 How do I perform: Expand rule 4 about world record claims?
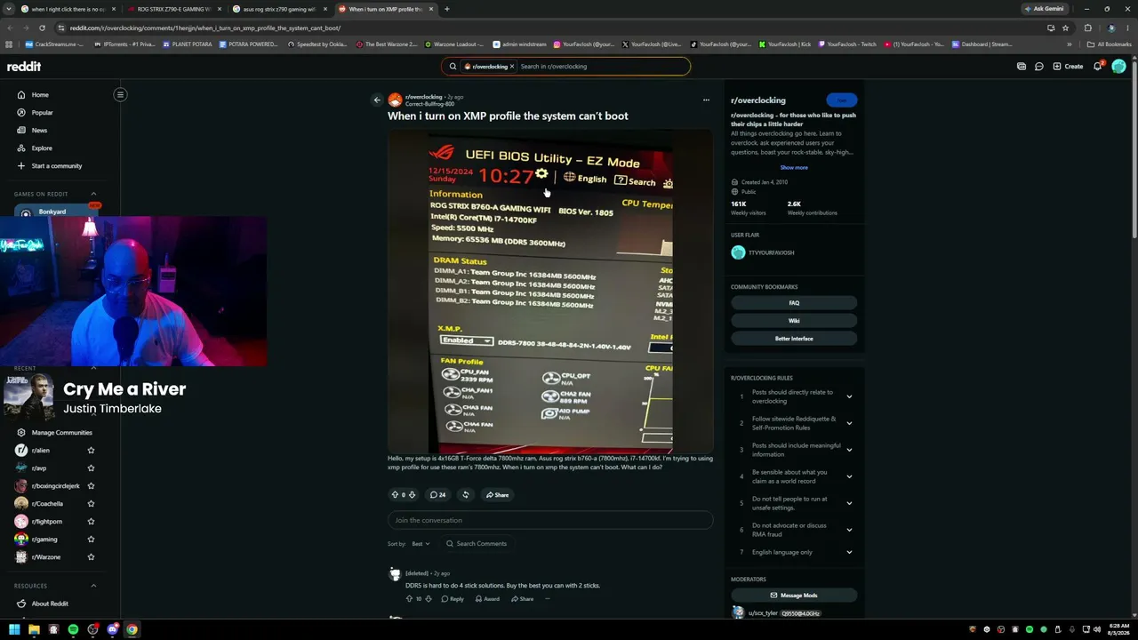coord(849,476)
